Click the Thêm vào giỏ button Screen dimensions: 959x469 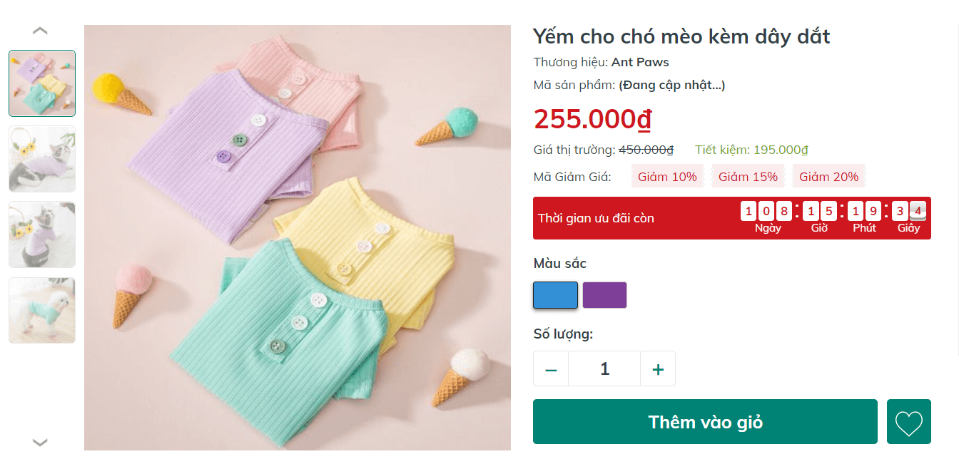coord(705,422)
